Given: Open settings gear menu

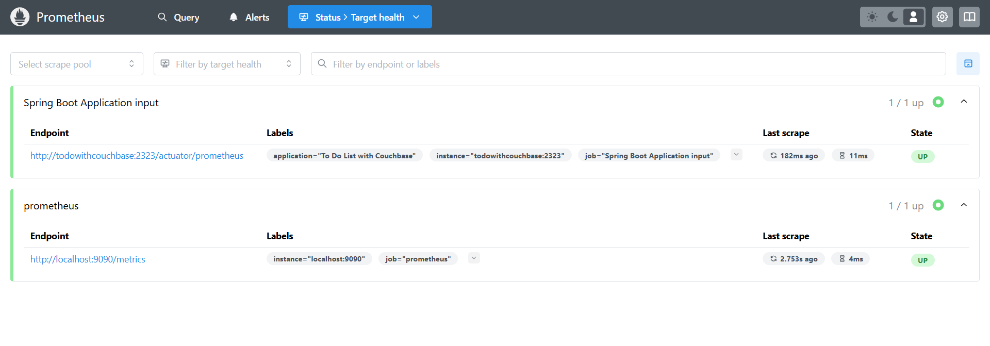Looking at the screenshot, I should click(x=942, y=17).
